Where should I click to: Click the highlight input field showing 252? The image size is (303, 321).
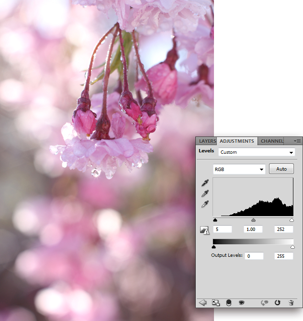point(284,229)
